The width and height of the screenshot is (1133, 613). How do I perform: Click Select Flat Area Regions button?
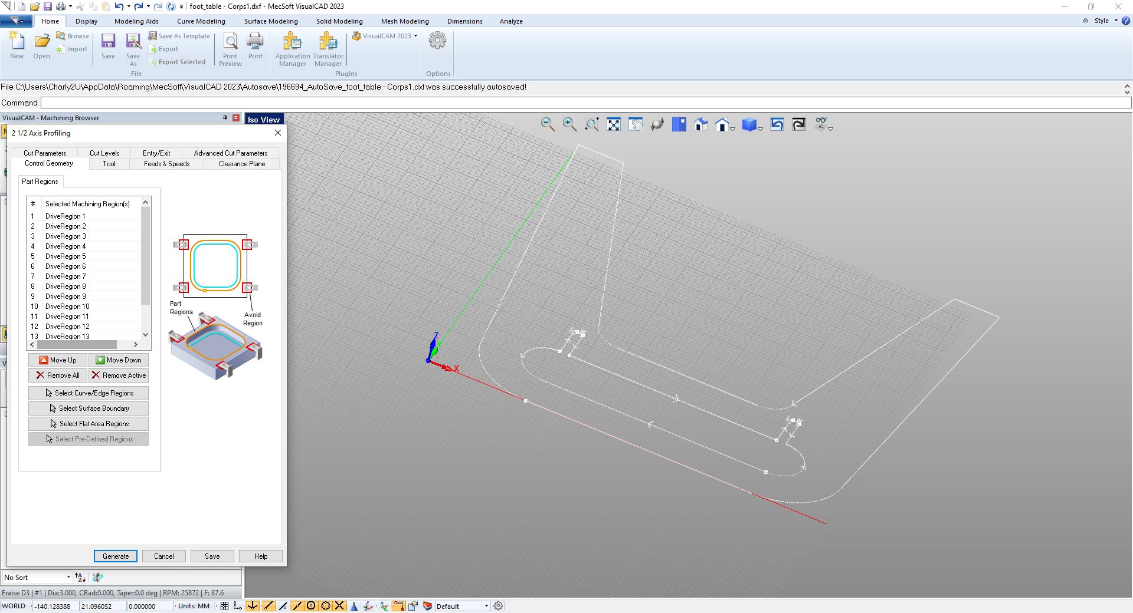pyautogui.click(x=89, y=424)
